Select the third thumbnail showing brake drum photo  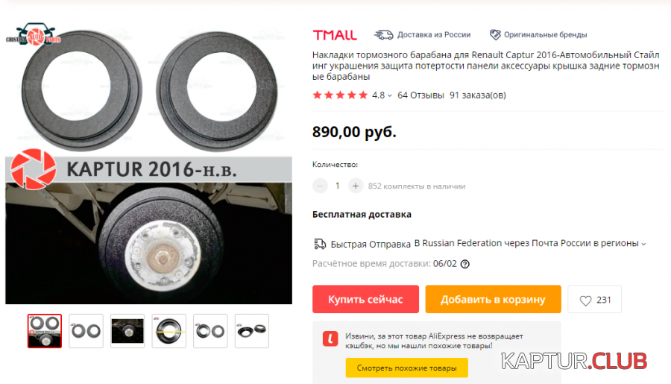[x=127, y=331]
